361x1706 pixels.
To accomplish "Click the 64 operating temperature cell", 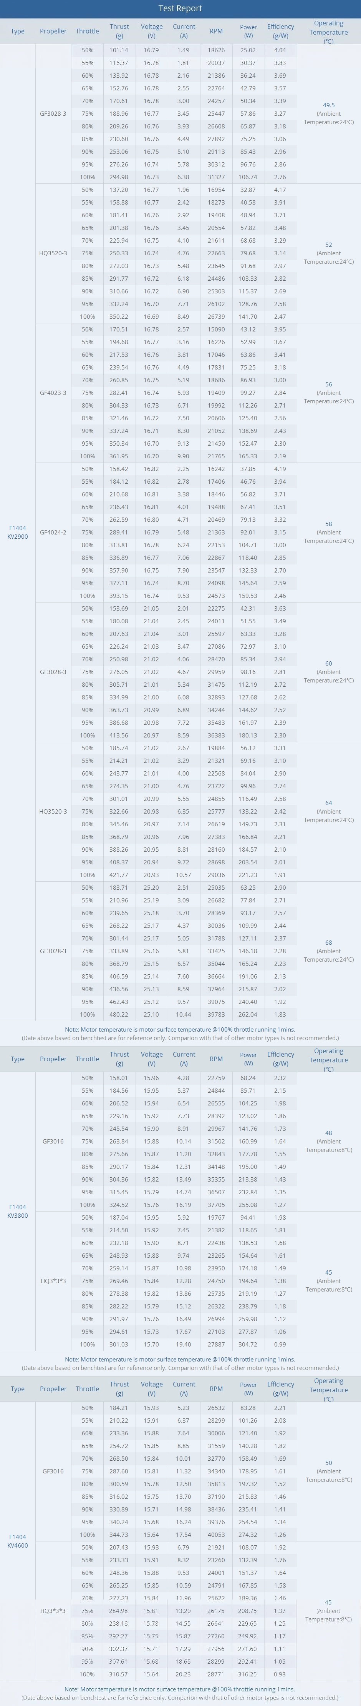I will point(329,811).
